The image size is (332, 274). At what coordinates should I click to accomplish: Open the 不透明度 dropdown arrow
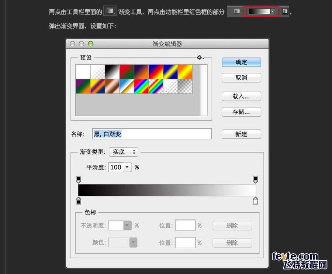128,225
